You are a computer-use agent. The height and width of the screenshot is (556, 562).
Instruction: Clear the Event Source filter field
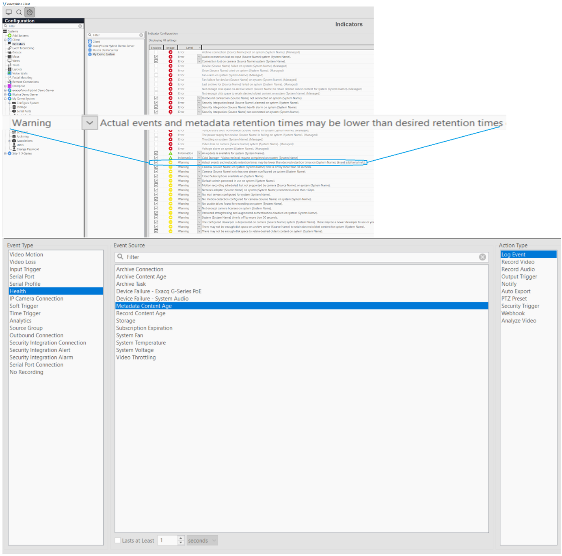click(x=482, y=257)
